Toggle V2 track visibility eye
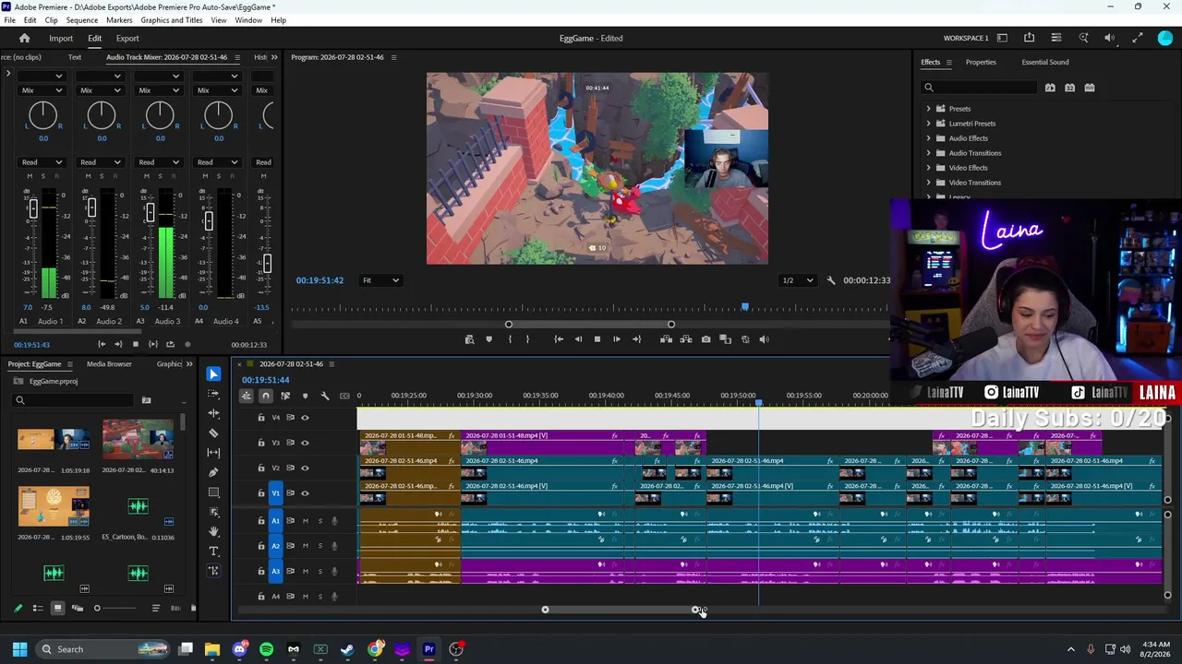 click(x=305, y=468)
